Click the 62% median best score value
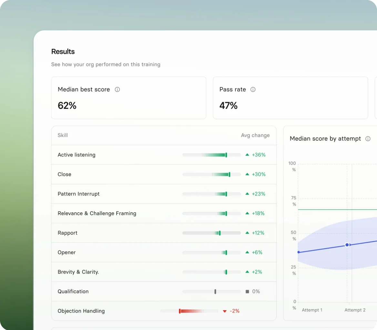377x330 pixels. (x=67, y=105)
